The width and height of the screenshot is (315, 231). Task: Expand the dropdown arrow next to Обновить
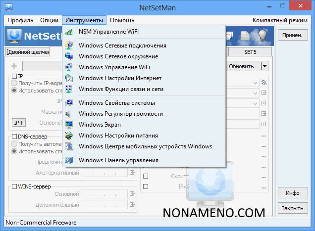click(x=264, y=66)
